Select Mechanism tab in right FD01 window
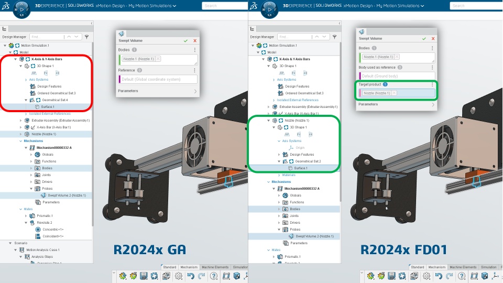Screen dimensions: 503x283 (x=436, y=267)
